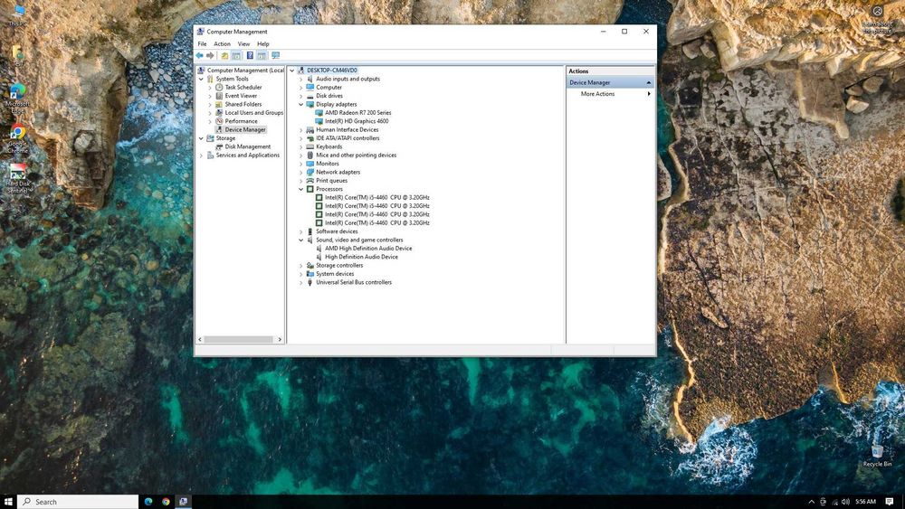The image size is (905, 509).
Task: Select Performance in the console tree
Action: (242, 121)
